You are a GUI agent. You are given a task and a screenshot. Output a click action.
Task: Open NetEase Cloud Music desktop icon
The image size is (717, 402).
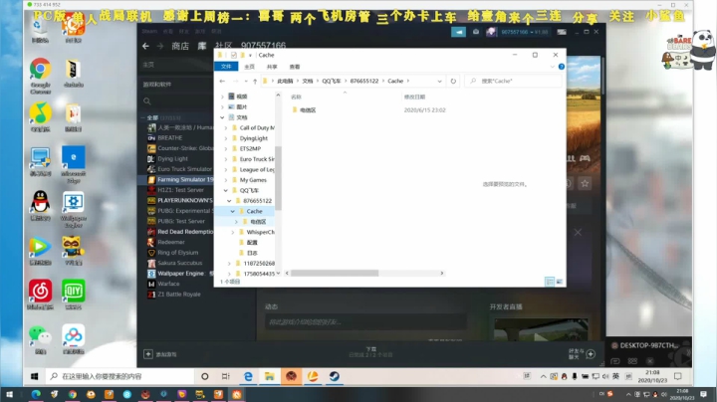point(40,291)
